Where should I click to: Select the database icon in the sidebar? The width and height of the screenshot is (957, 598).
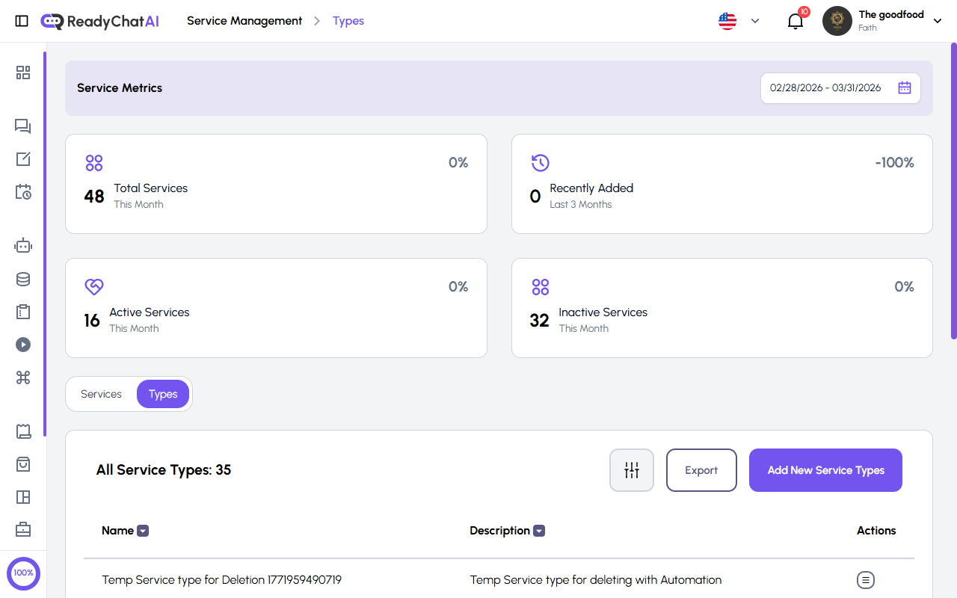pos(22,279)
